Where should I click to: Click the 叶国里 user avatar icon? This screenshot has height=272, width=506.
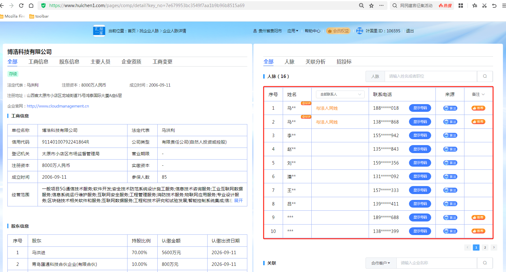pyautogui.click(x=360, y=31)
